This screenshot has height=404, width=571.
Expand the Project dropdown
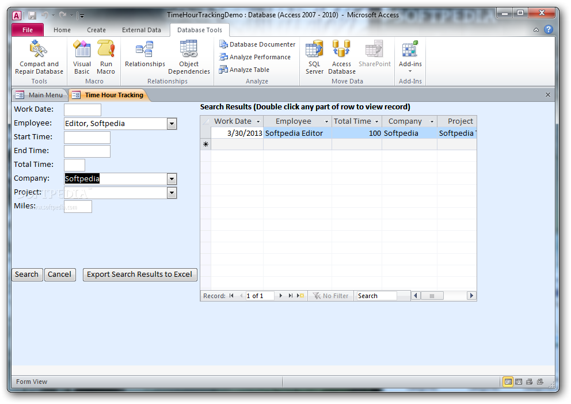(172, 193)
